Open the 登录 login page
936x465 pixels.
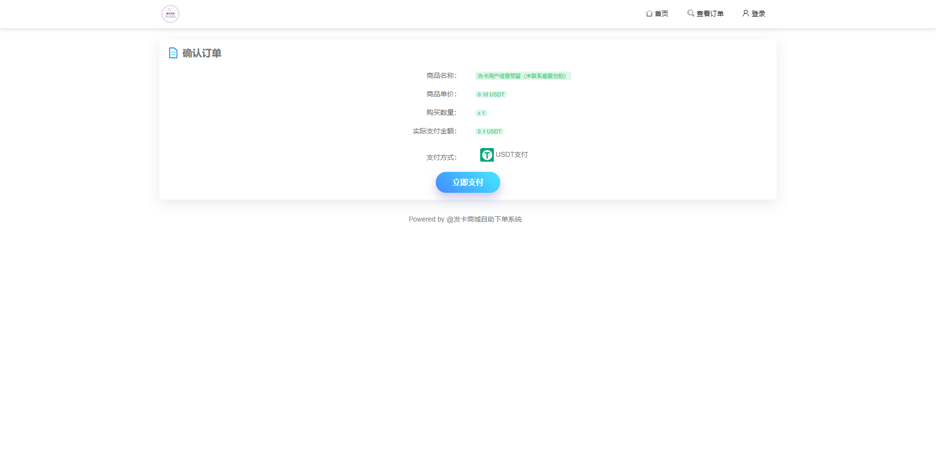pos(754,14)
